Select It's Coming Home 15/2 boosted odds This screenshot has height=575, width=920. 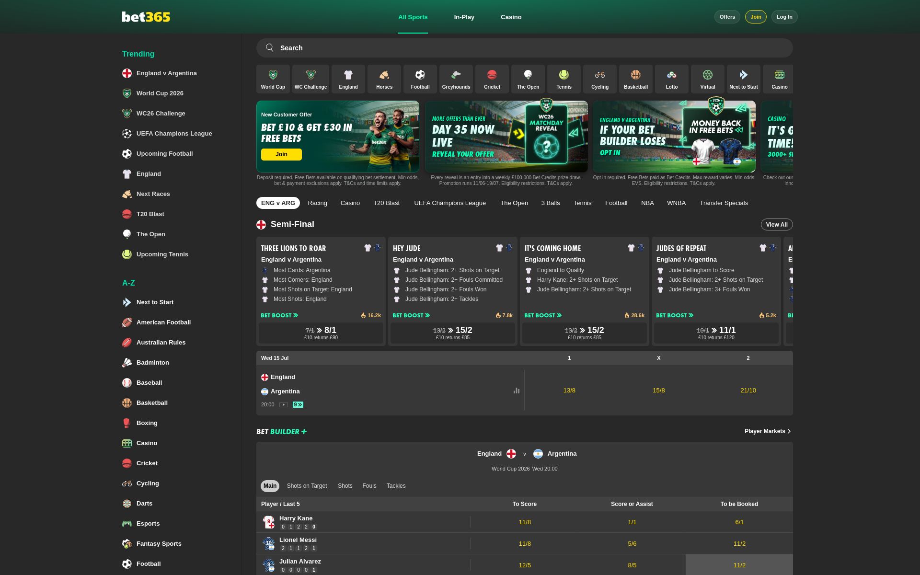(x=585, y=333)
